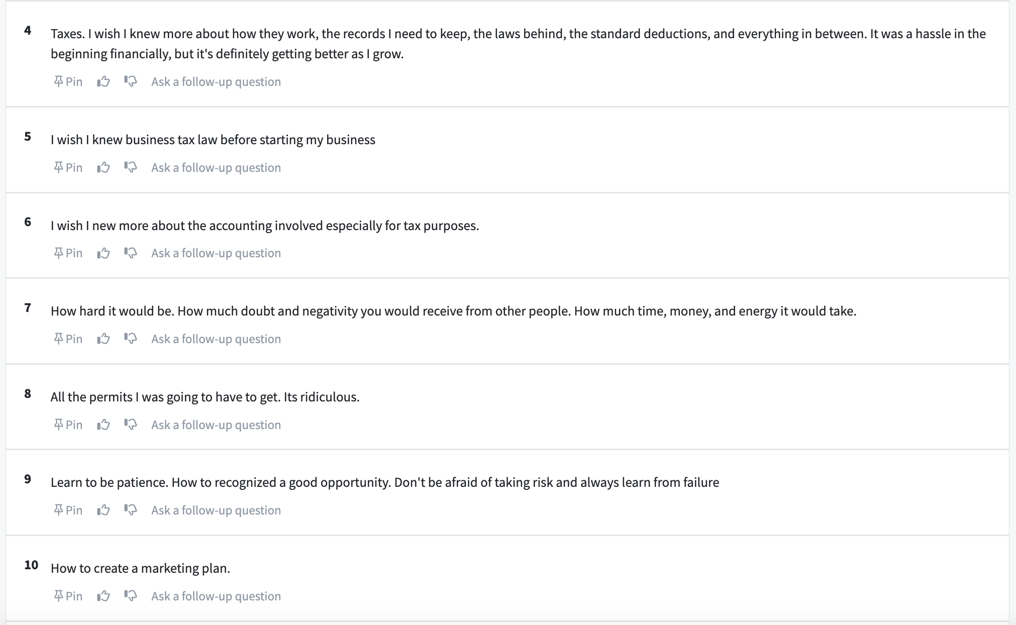This screenshot has height=625, width=1016.
Task: Pin response 6 about accounting
Action: 68,253
